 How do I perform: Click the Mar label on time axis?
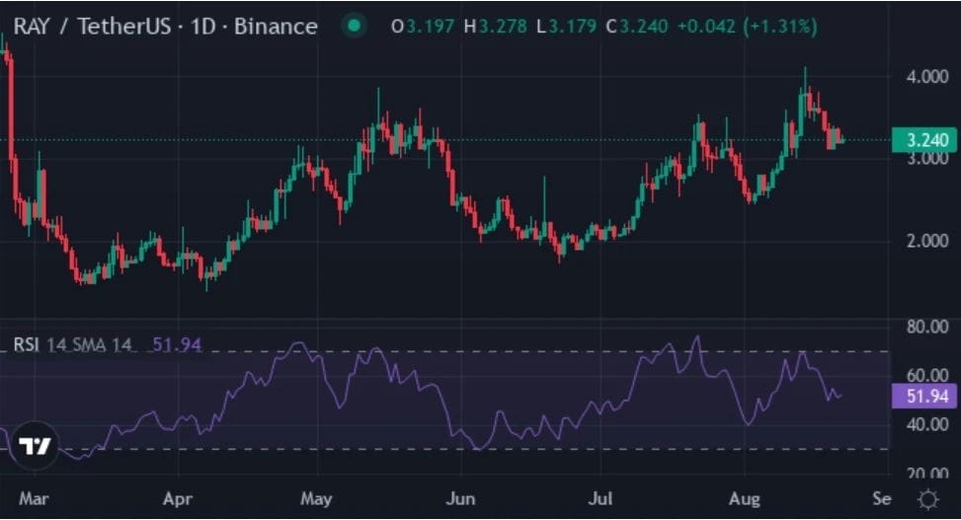(x=34, y=498)
